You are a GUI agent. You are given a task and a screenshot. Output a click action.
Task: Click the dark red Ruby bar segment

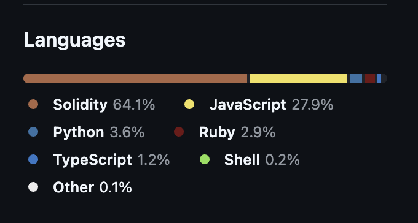click(370, 78)
